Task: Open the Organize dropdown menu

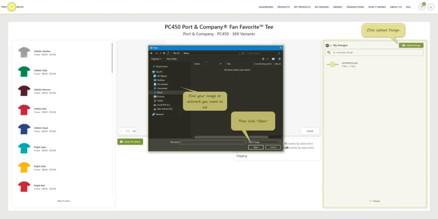Action: click(x=157, y=59)
